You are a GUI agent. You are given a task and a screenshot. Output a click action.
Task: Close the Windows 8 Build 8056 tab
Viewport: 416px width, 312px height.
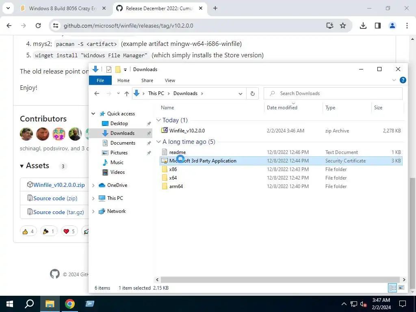pyautogui.click(x=104, y=8)
